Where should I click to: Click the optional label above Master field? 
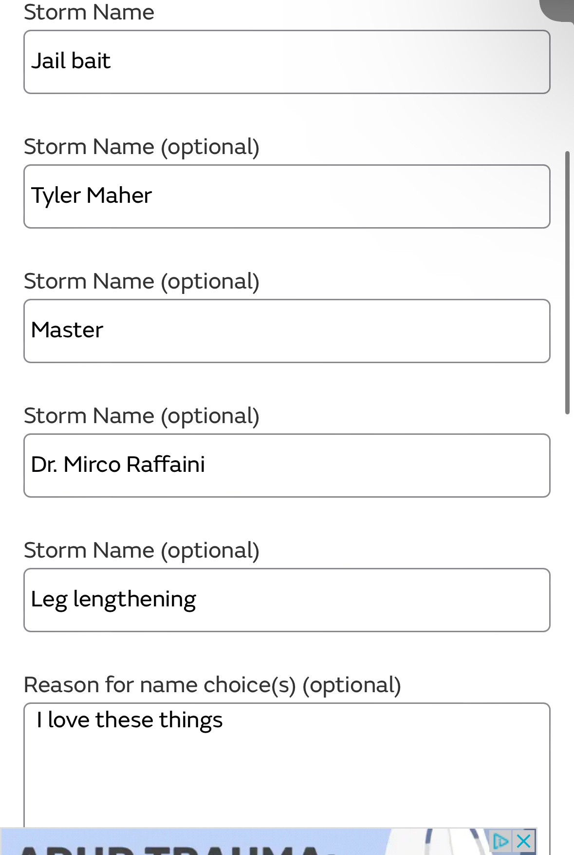click(142, 281)
